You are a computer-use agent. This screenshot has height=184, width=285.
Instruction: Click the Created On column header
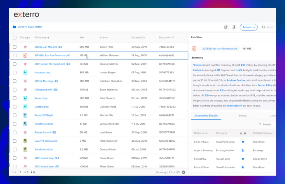(138, 38)
